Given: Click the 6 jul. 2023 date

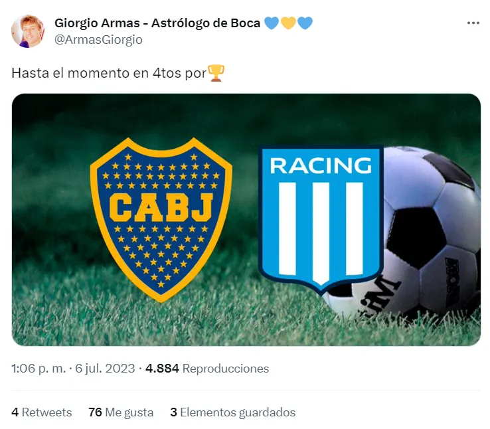Looking at the screenshot, I should pos(105,369).
